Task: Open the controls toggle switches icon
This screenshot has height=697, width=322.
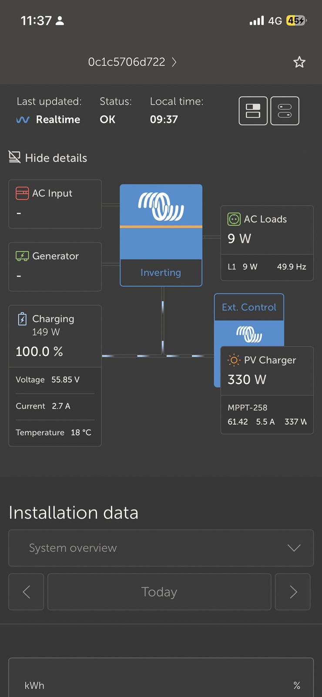Action: pos(285,111)
